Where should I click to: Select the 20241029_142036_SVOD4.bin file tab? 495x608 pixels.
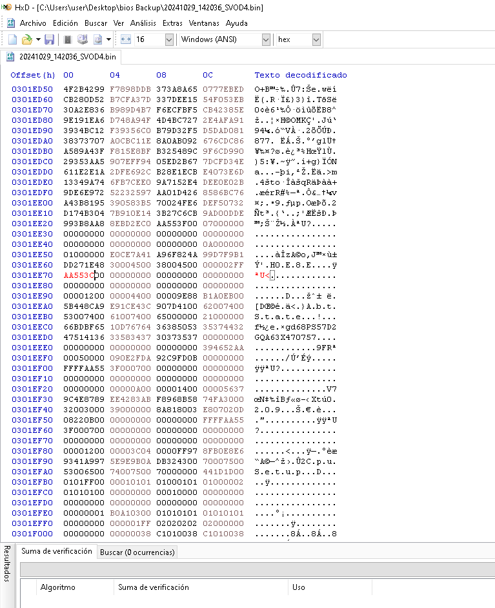(x=61, y=57)
